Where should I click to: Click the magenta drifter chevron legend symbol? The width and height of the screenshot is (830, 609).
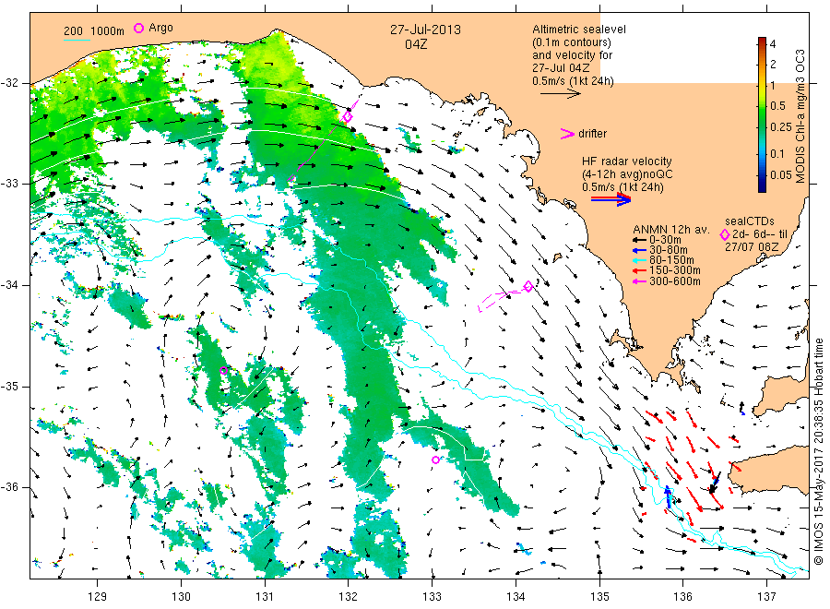[x=567, y=134]
